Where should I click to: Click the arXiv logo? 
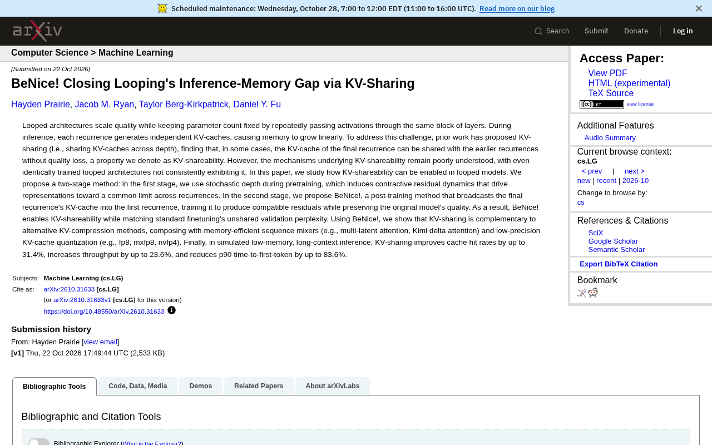37,31
